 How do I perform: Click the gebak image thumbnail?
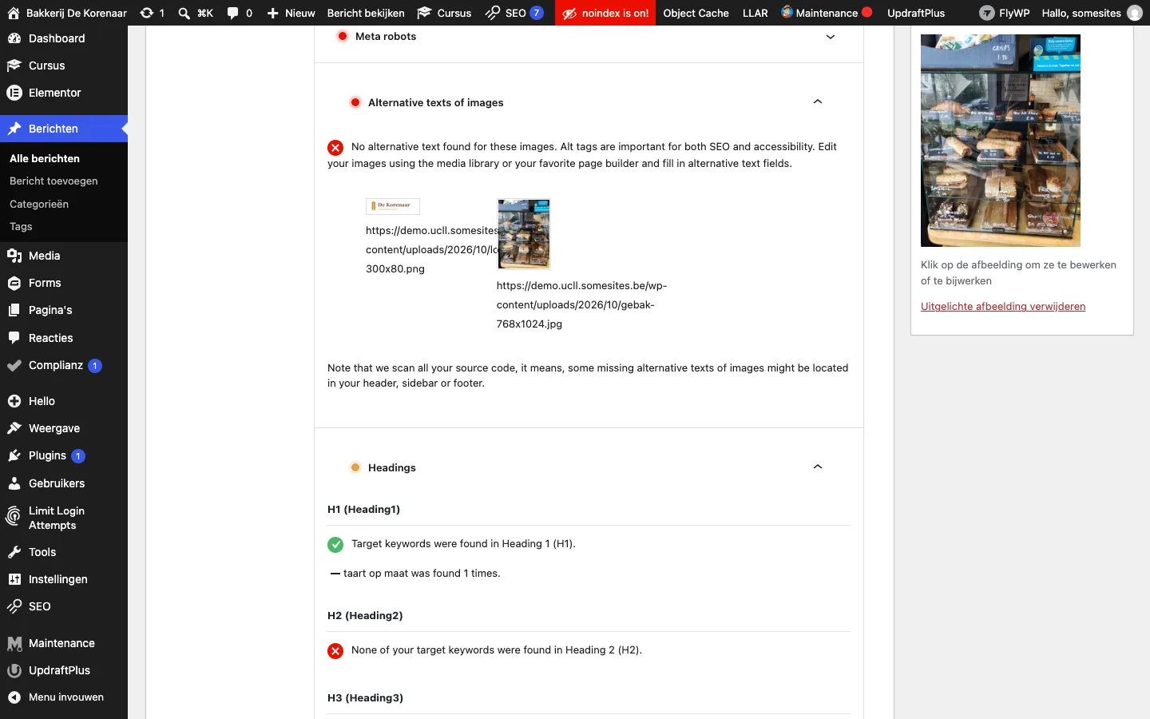point(524,234)
